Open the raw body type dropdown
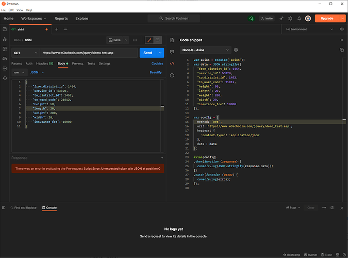 [19, 72]
